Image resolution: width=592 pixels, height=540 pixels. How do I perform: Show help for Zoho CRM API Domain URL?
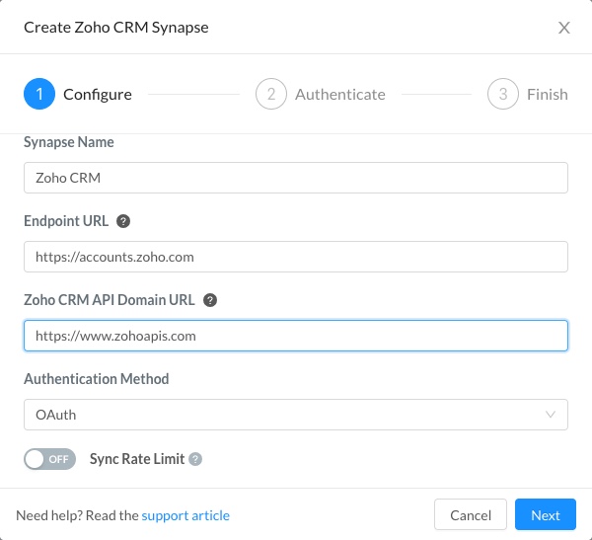(x=209, y=300)
